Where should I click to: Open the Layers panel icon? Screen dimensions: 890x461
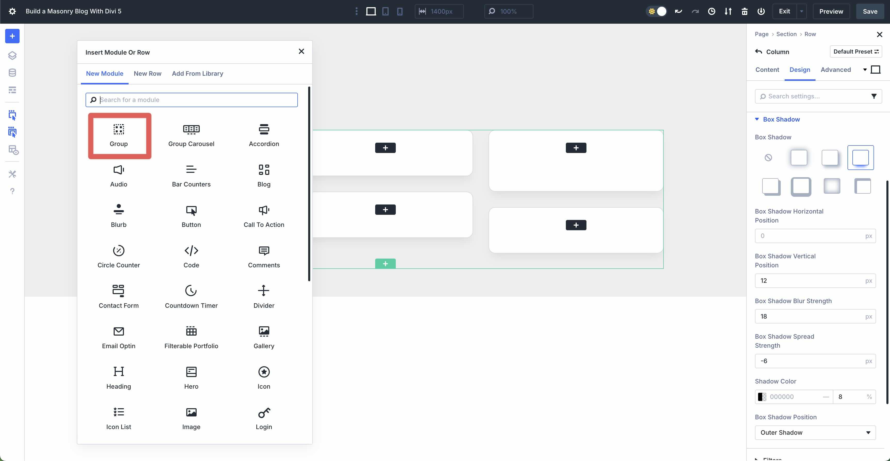(x=12, y=55)
